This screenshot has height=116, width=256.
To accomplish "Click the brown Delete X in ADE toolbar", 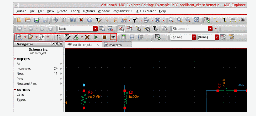I will [87, 37].
